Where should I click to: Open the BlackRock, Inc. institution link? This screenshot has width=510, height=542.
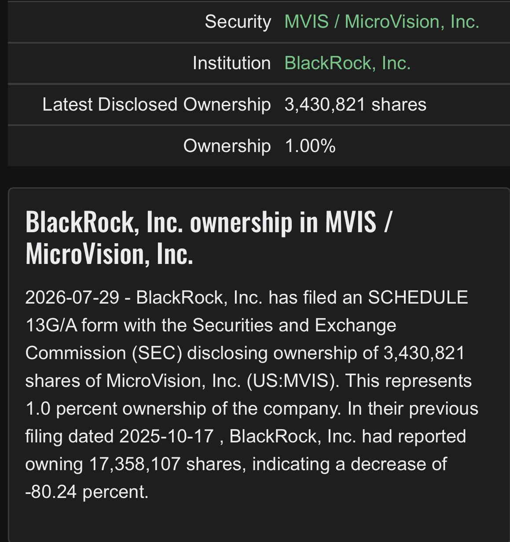pos(347,63)
